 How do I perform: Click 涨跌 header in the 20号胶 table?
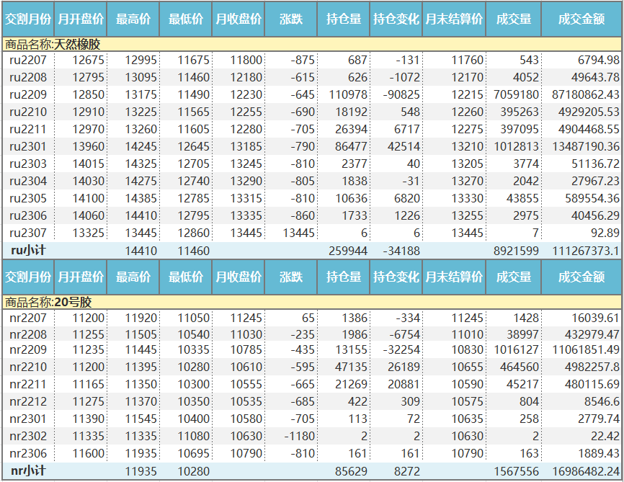tap(291, 277)
